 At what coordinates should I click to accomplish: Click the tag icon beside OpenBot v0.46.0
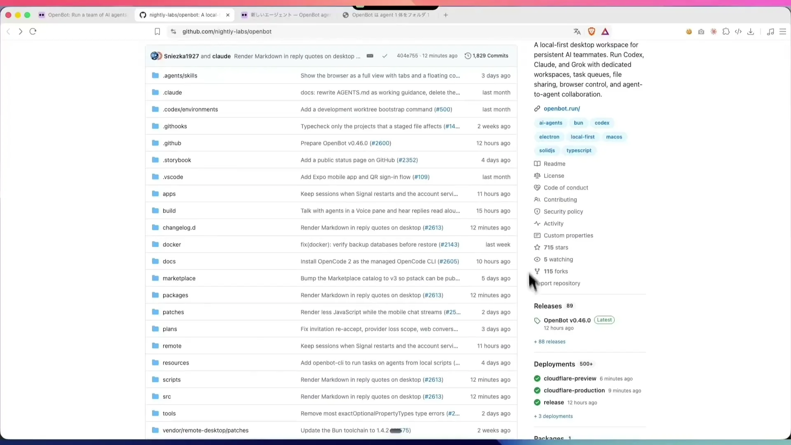coord(537,321)
